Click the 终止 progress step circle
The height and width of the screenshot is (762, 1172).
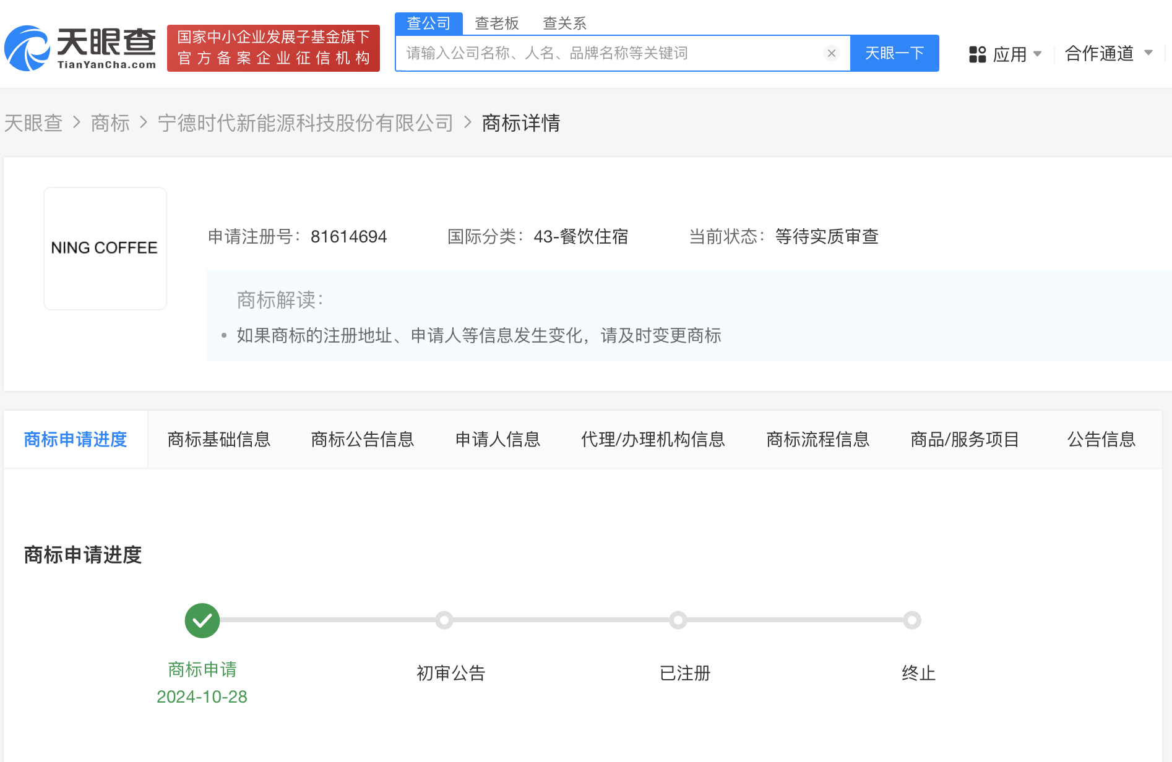[x=912, y=620]
